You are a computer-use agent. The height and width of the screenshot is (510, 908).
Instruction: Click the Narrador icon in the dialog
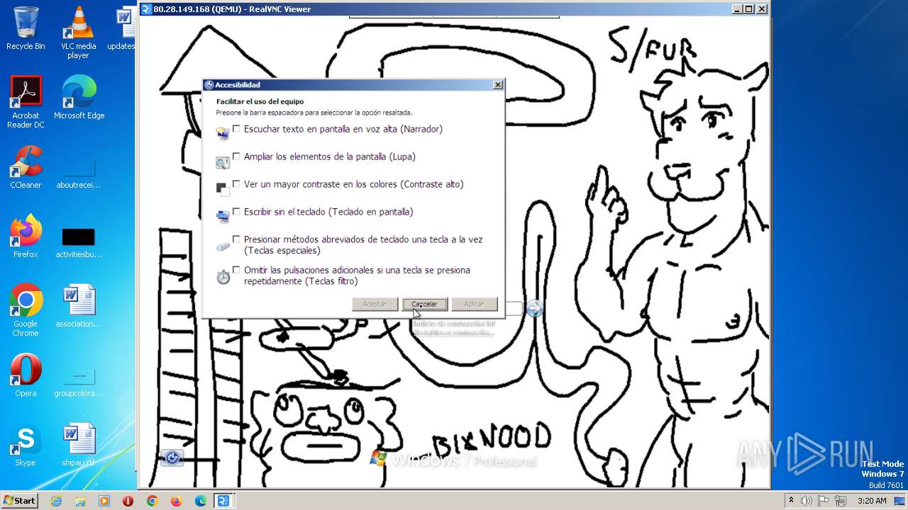click(x=223, y=132)
